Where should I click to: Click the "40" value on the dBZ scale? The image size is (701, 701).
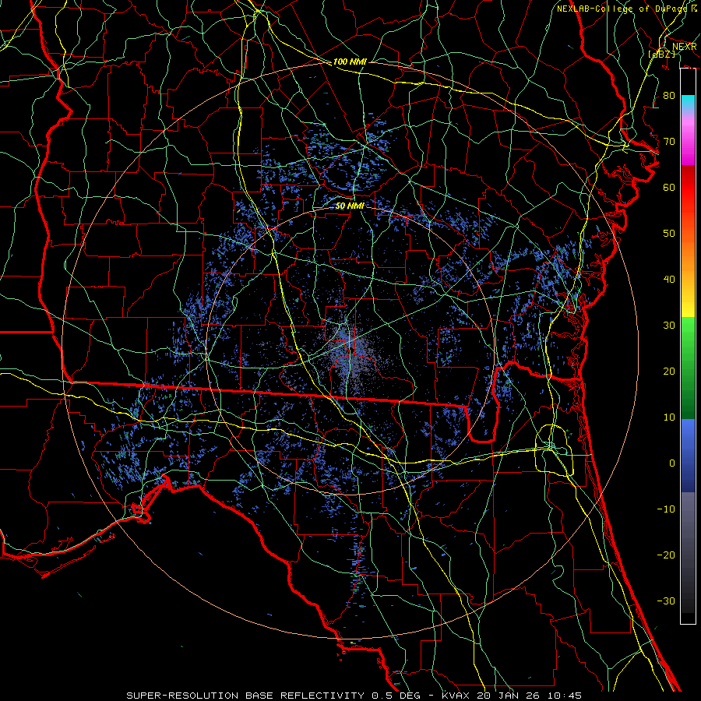click(x=669, y=280)
